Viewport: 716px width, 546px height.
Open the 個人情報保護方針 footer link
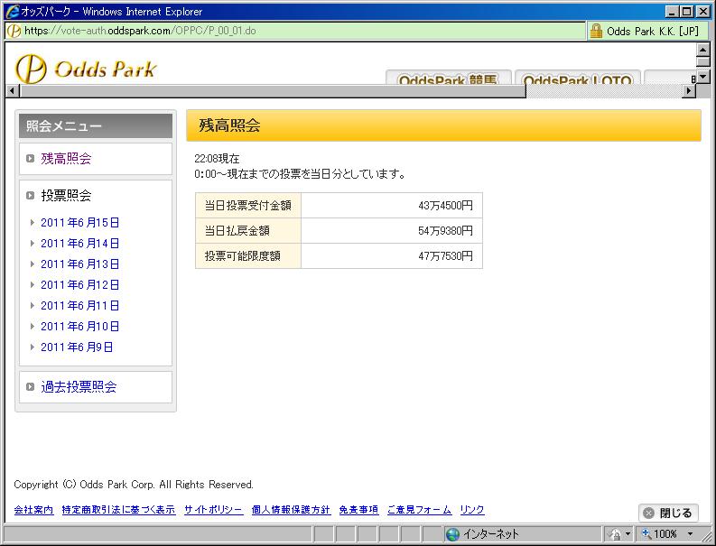[291, 510]
